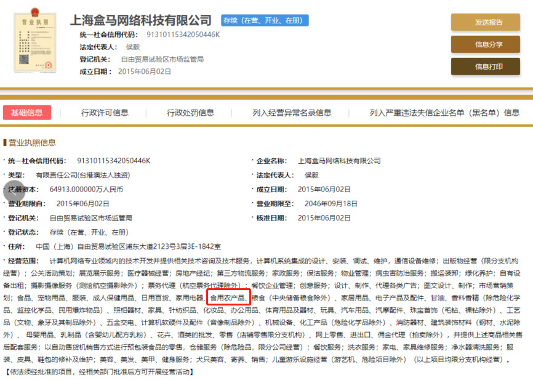Open the 行政处罚信息 tab
Screen dimensions: 533x380
[x=190, y=113]
